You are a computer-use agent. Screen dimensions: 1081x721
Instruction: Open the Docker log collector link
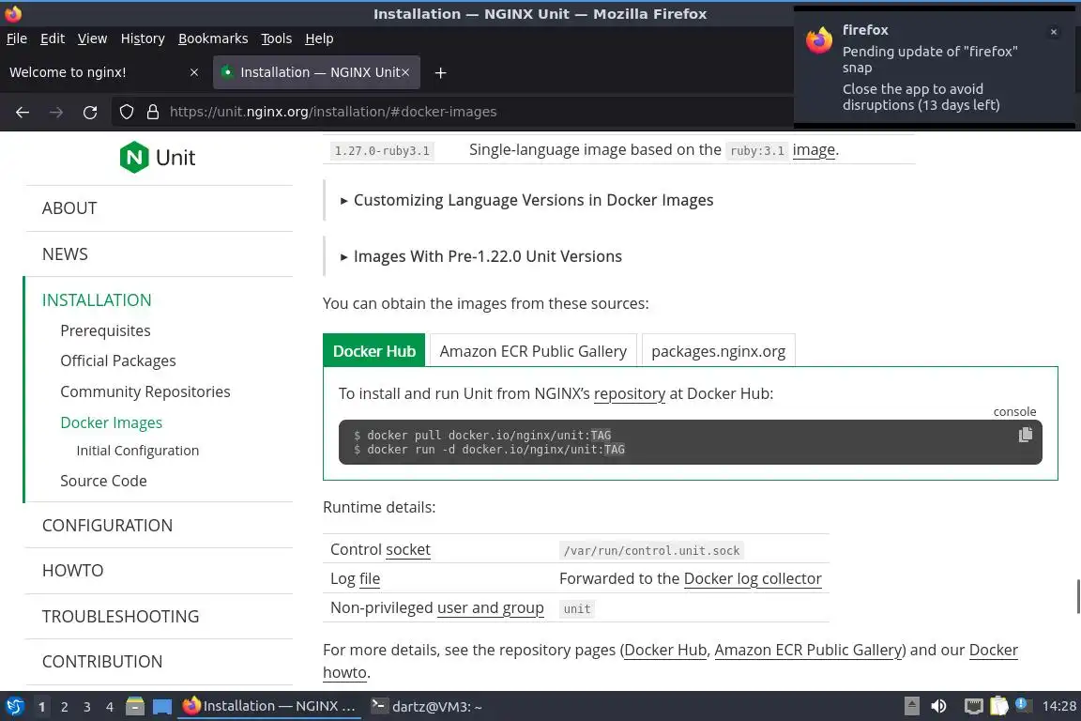(753, 578)
